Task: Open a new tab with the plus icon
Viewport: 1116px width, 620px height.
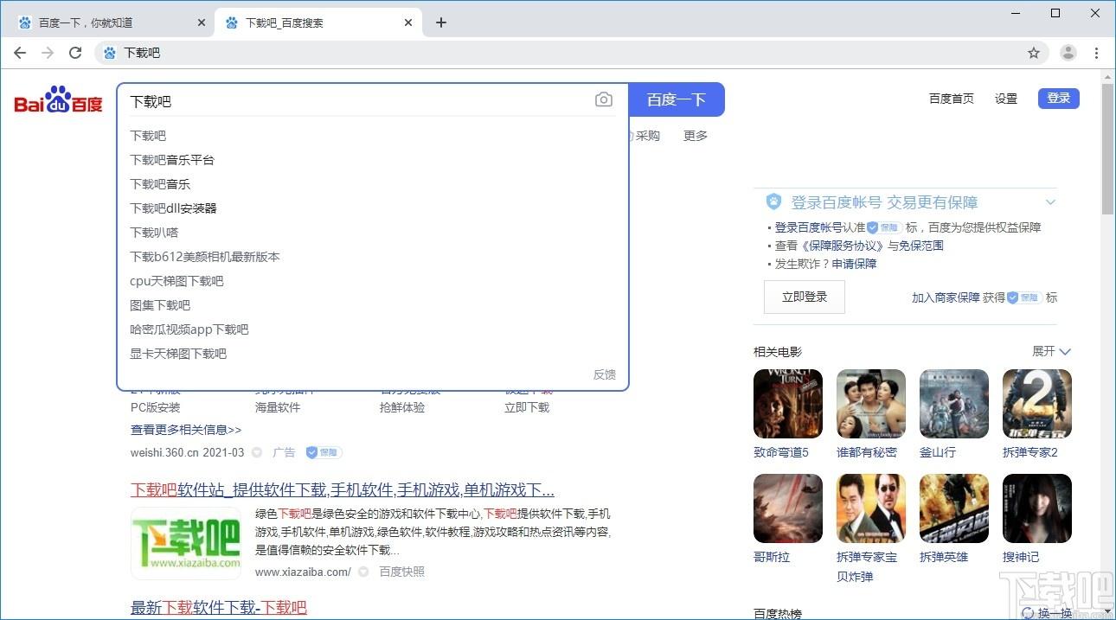Action: pyautogui.click(x=441, y=22)
